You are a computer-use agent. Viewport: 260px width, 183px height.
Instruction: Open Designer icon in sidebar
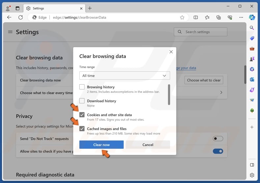click(252, 90)
